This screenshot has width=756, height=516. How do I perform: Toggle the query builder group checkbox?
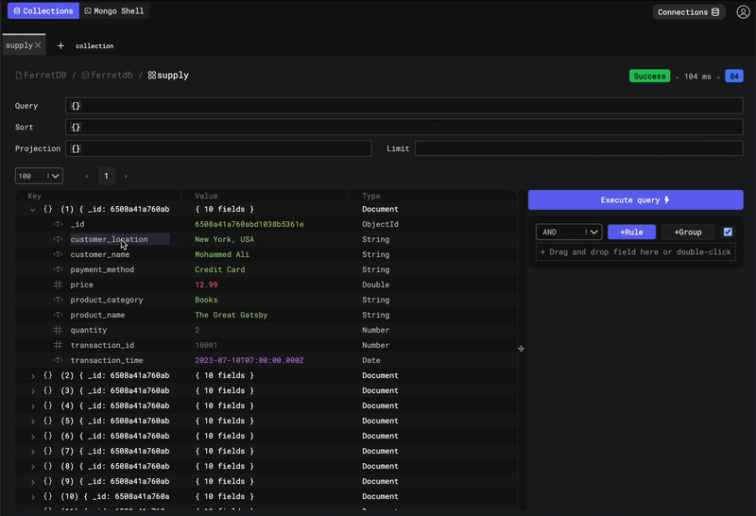pyautogui.click(x=728, y=232)
